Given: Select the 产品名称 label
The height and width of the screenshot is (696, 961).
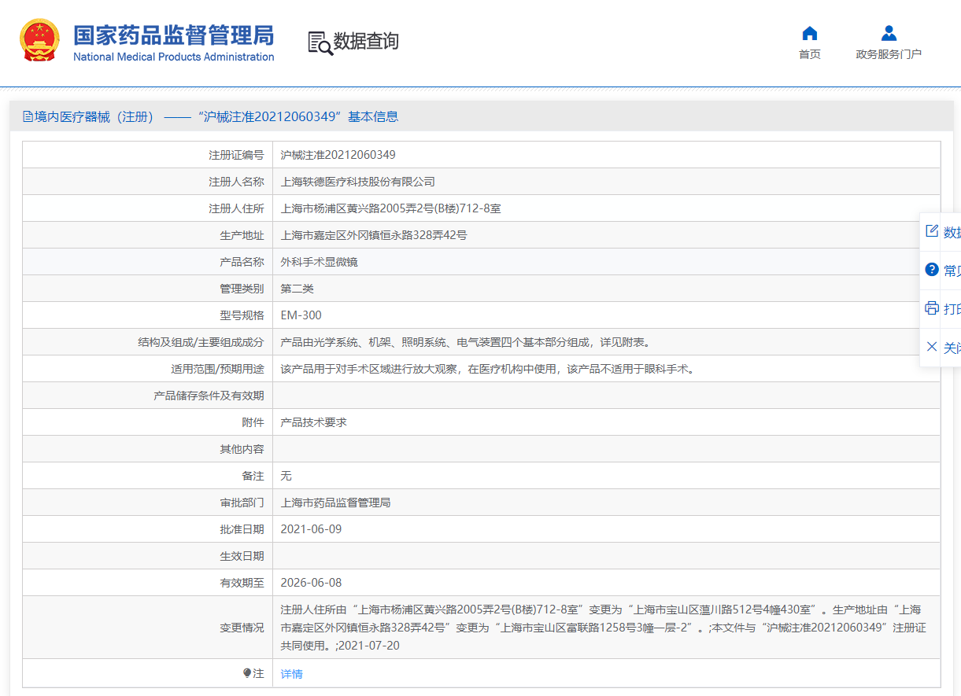Looking at the screenshot, I should (x=242, y=262).
